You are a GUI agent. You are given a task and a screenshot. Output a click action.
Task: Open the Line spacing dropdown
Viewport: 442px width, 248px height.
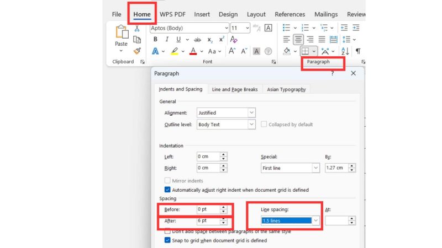coord(315,221)
